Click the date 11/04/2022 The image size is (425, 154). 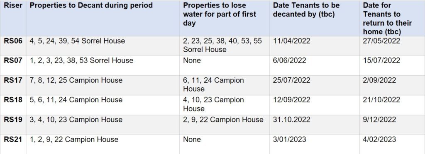tap(291, 41)
